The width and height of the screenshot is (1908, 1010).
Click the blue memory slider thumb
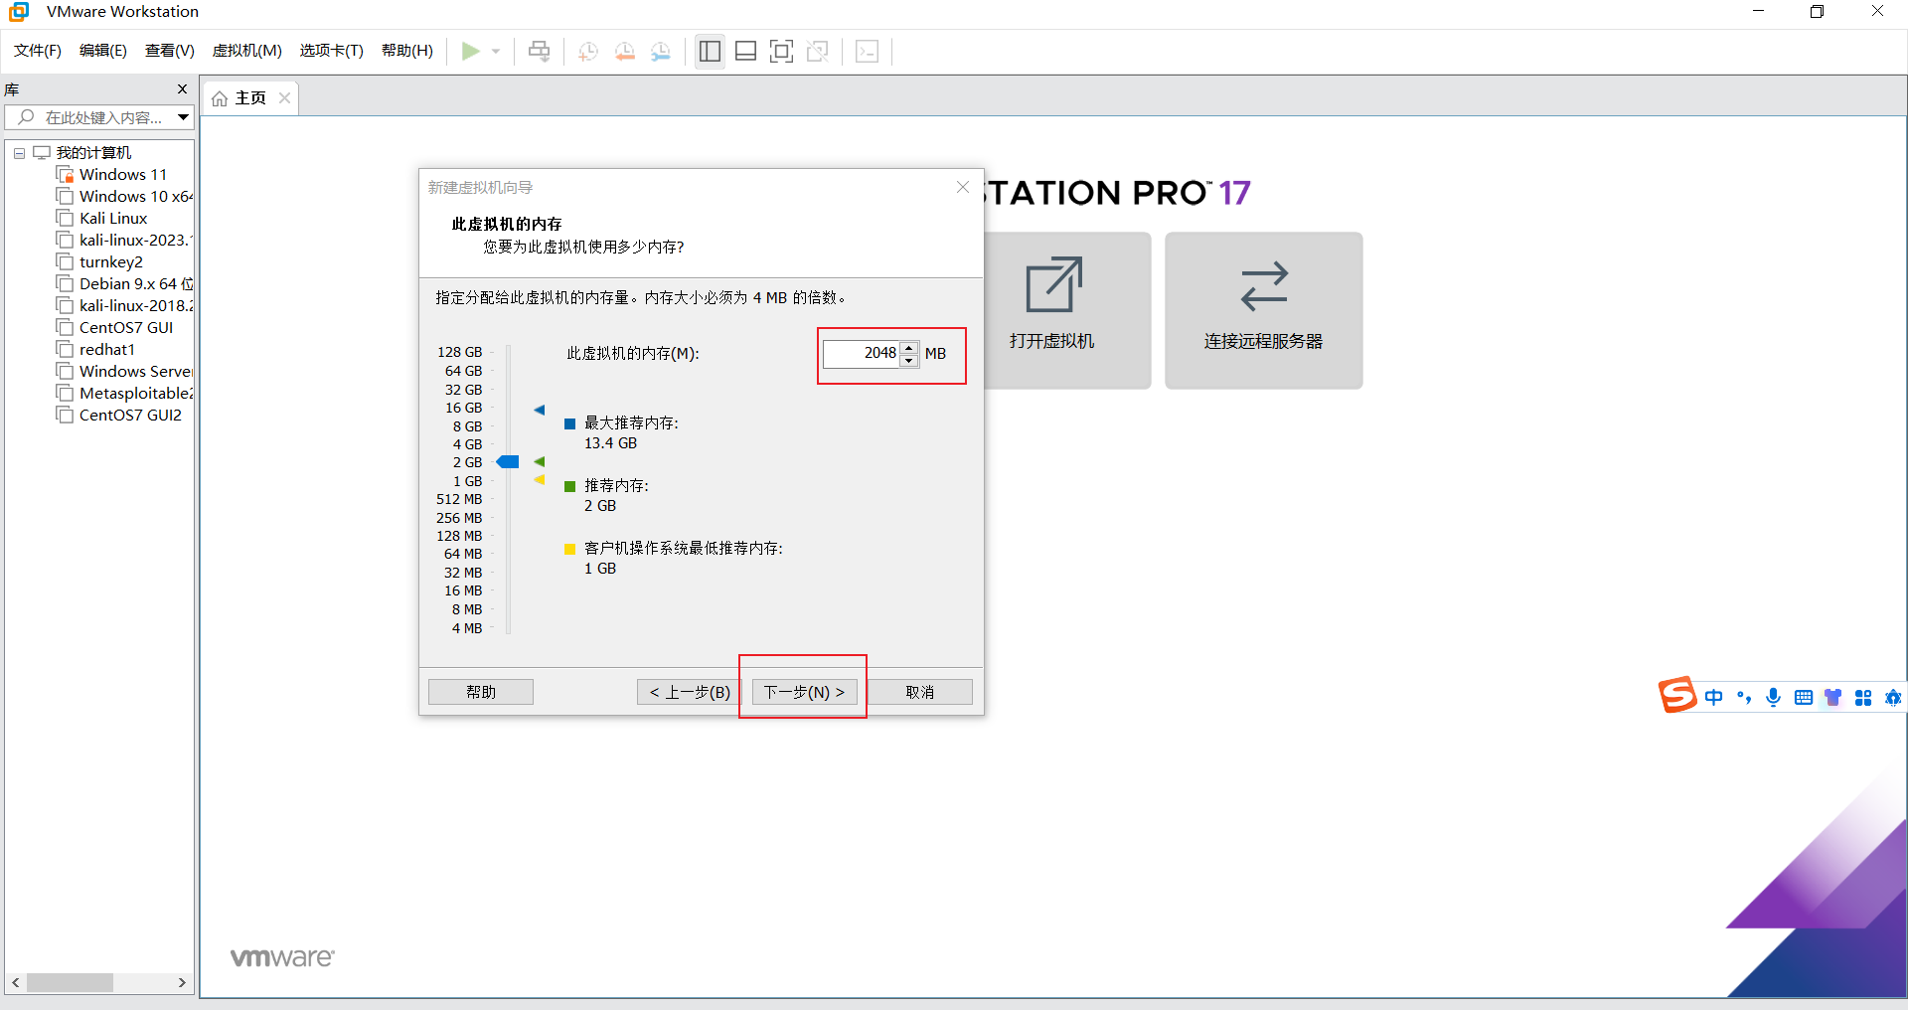(x=508, y=462)
